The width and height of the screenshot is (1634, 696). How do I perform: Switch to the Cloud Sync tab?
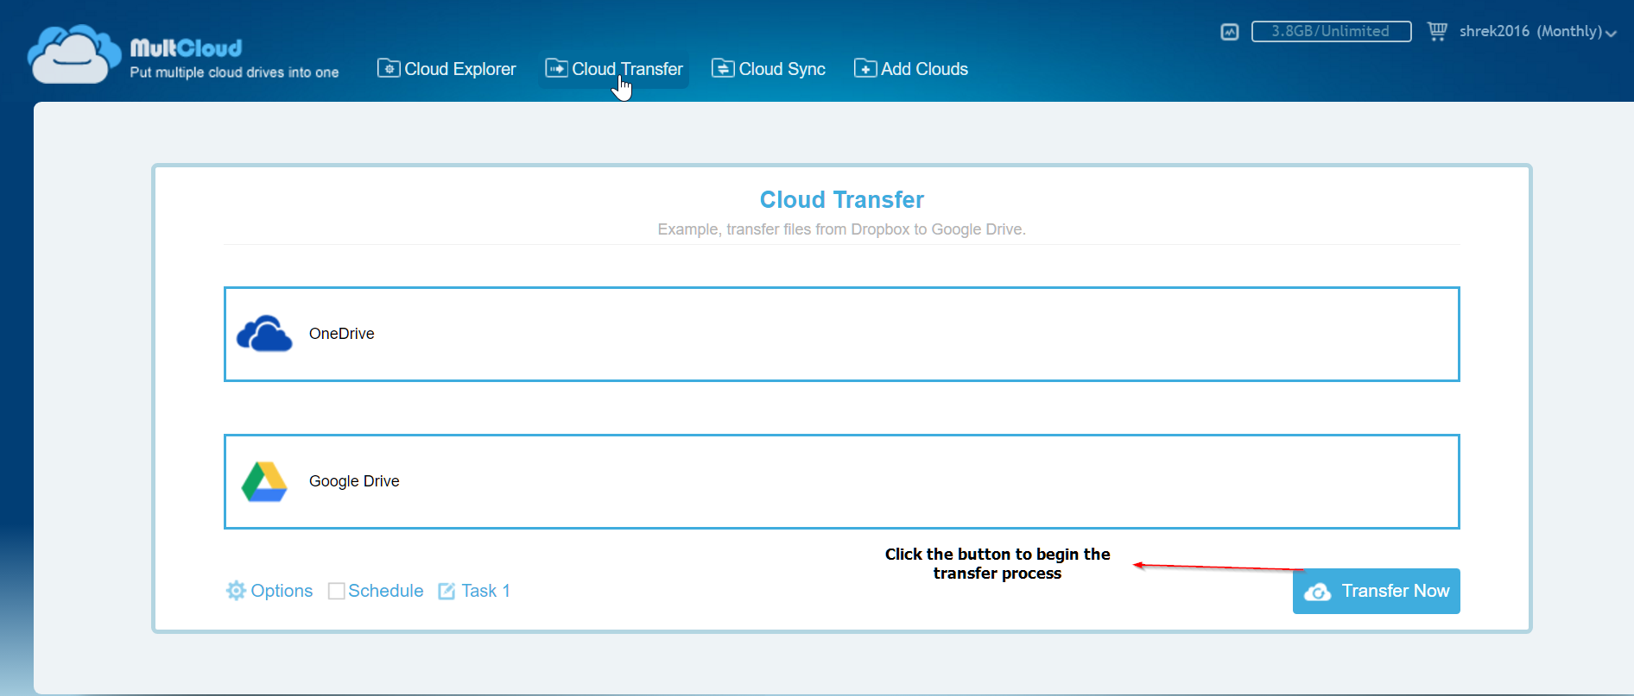point(769,69)
